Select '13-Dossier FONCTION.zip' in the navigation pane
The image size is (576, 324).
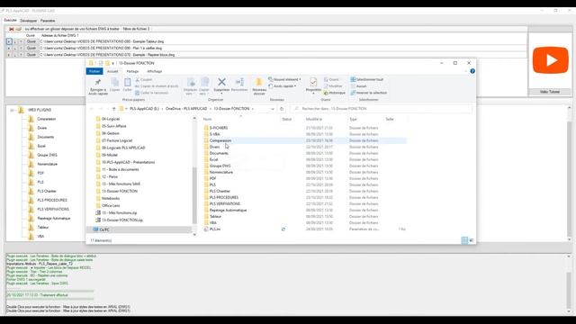click(x=122, y=220)
